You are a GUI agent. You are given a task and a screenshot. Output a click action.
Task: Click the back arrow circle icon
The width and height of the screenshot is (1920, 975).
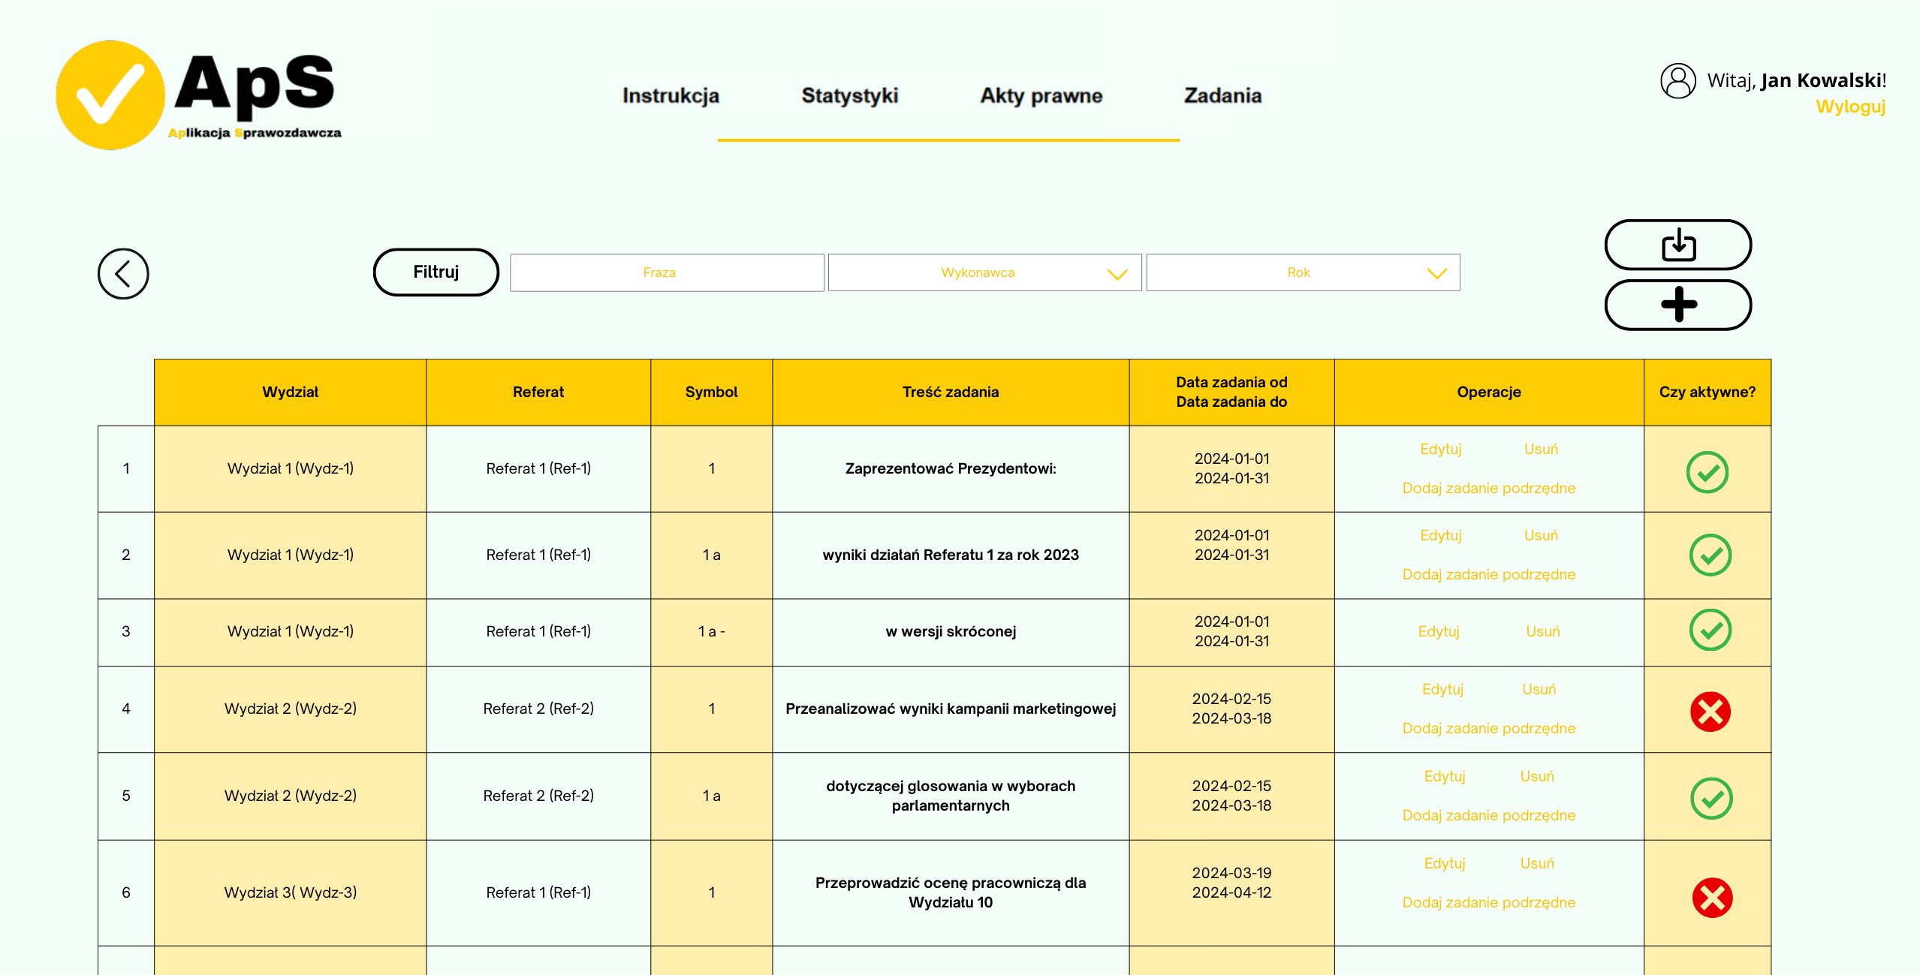123,274
